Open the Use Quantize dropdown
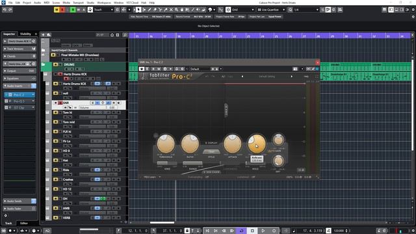 coord(271,10)
